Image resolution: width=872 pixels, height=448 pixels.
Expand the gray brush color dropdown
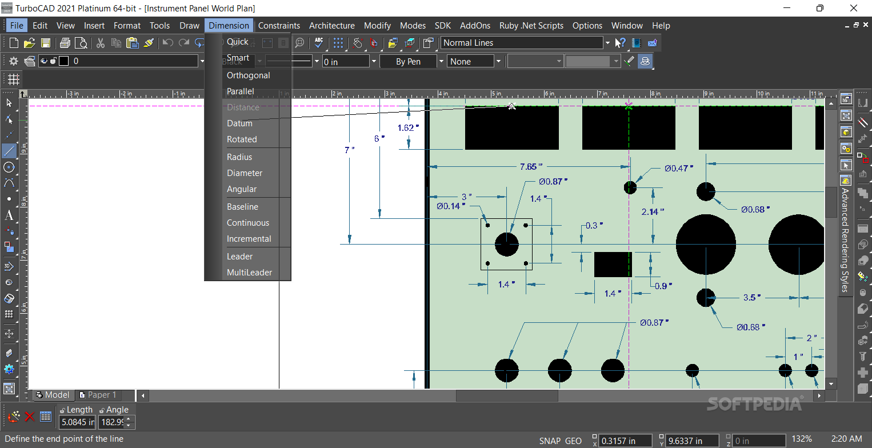(x=616, y=61)
